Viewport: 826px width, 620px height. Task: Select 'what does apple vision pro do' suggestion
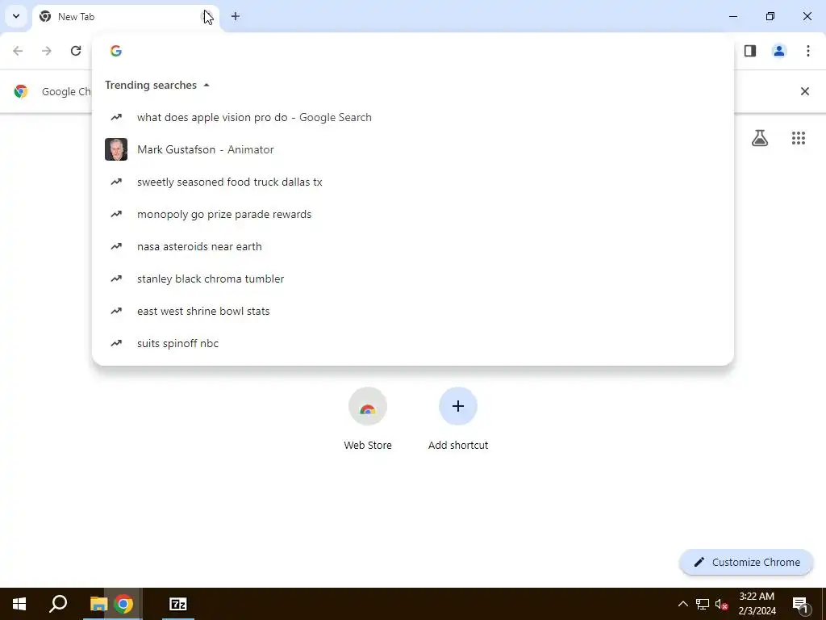[412, 118]
